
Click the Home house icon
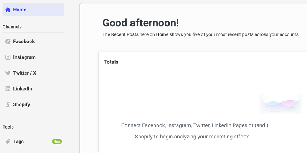[x=8, y=10]
